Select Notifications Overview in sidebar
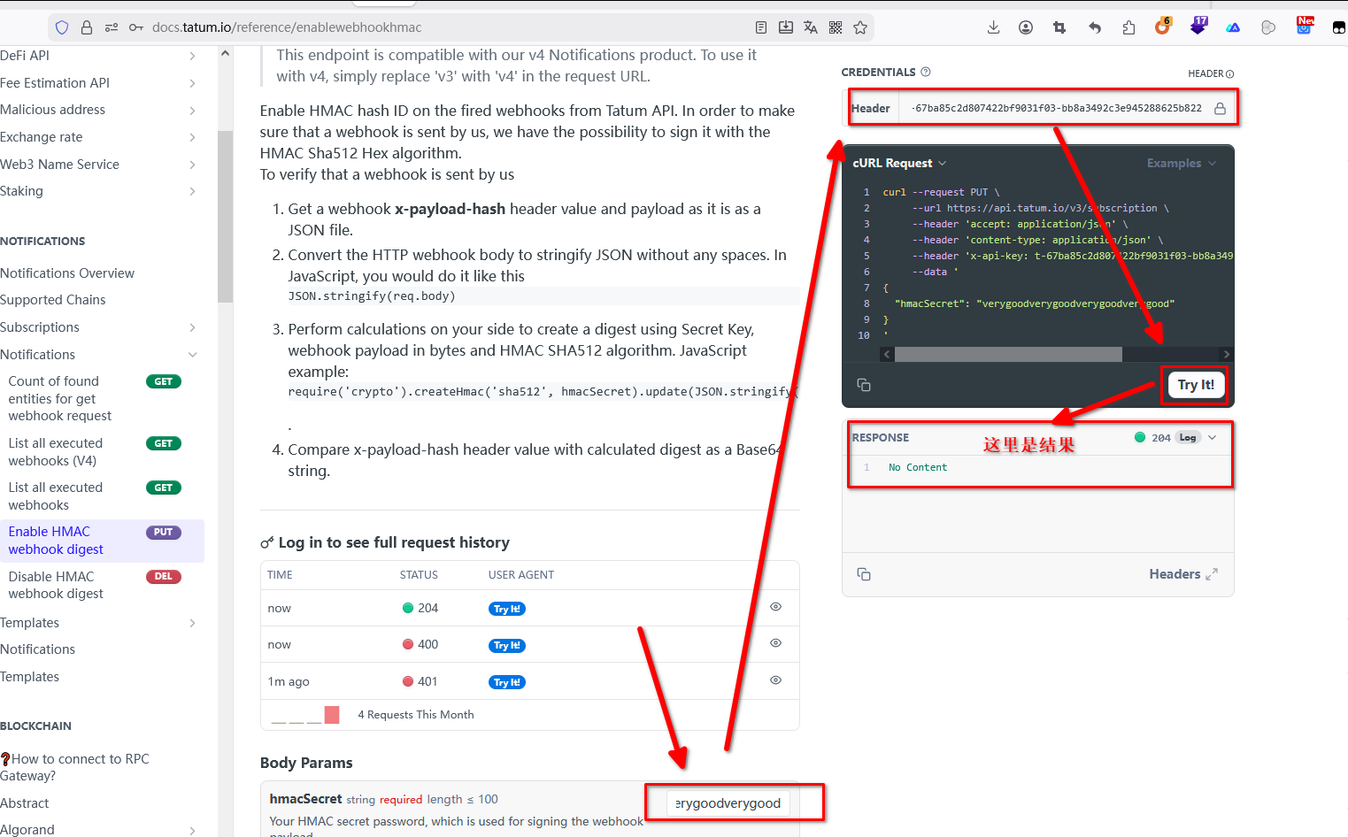Viewport: 1348px width, 837px height. pyautogui.click(x=67, y=273)
